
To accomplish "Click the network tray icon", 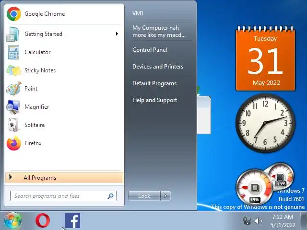I will pyautogui.click(x=247, y=221).
